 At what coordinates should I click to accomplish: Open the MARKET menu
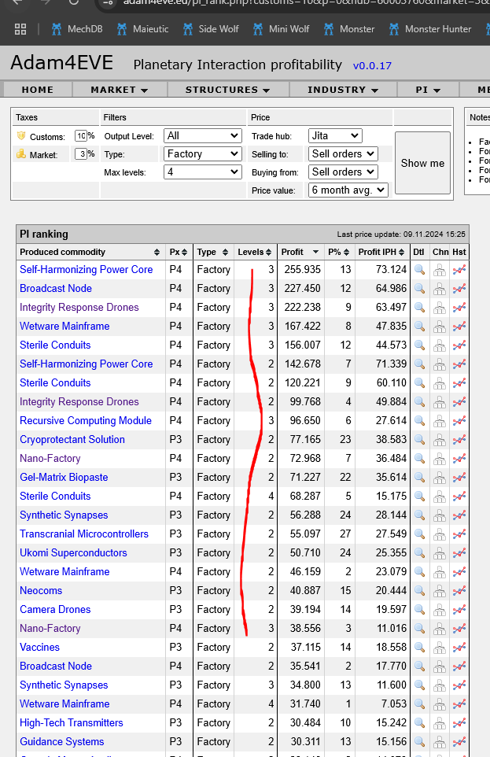[120, 90]
